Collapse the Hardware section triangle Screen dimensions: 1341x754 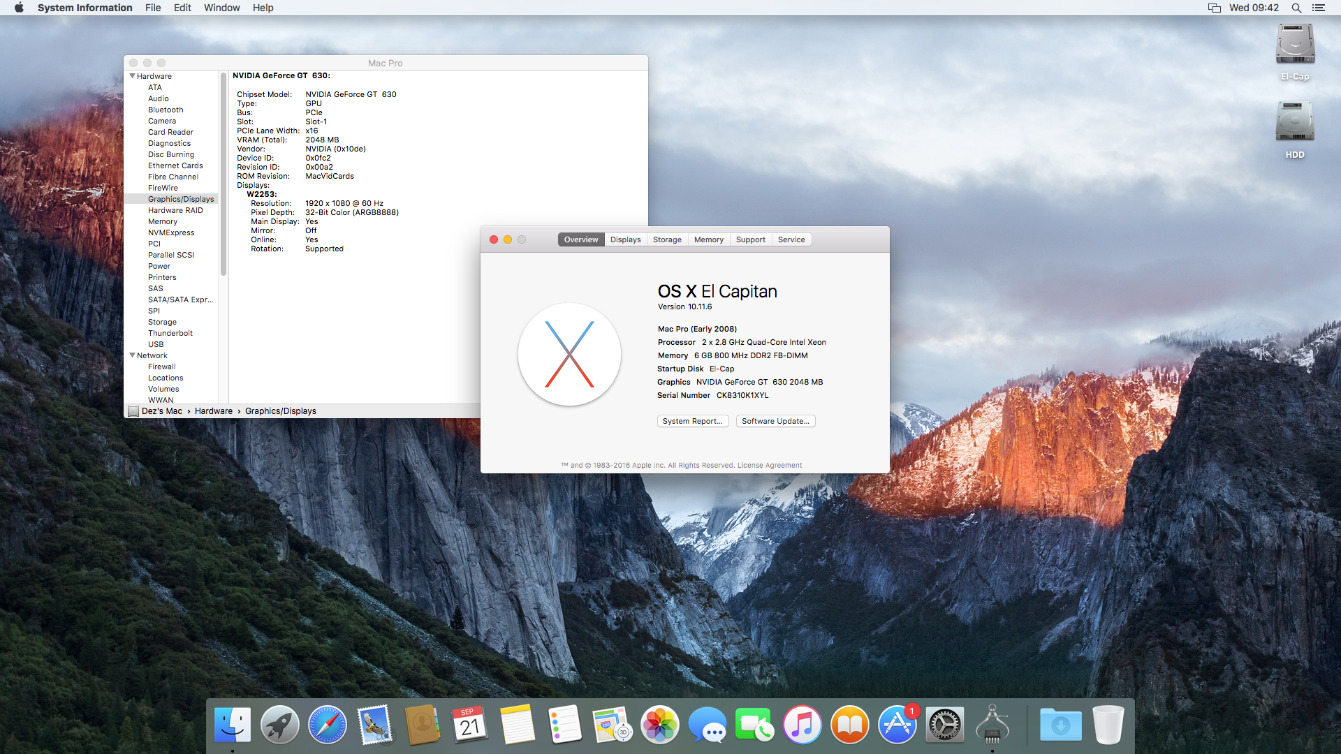point(132,76)
